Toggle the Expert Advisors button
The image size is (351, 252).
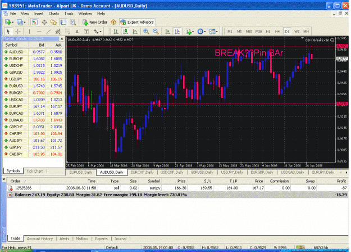[x=137, y=22]
